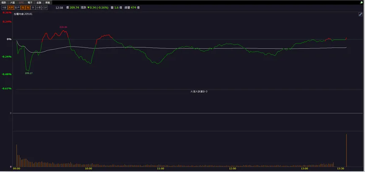Click the link icon at chart corner

pyautogui.click(x=360, y=14)
